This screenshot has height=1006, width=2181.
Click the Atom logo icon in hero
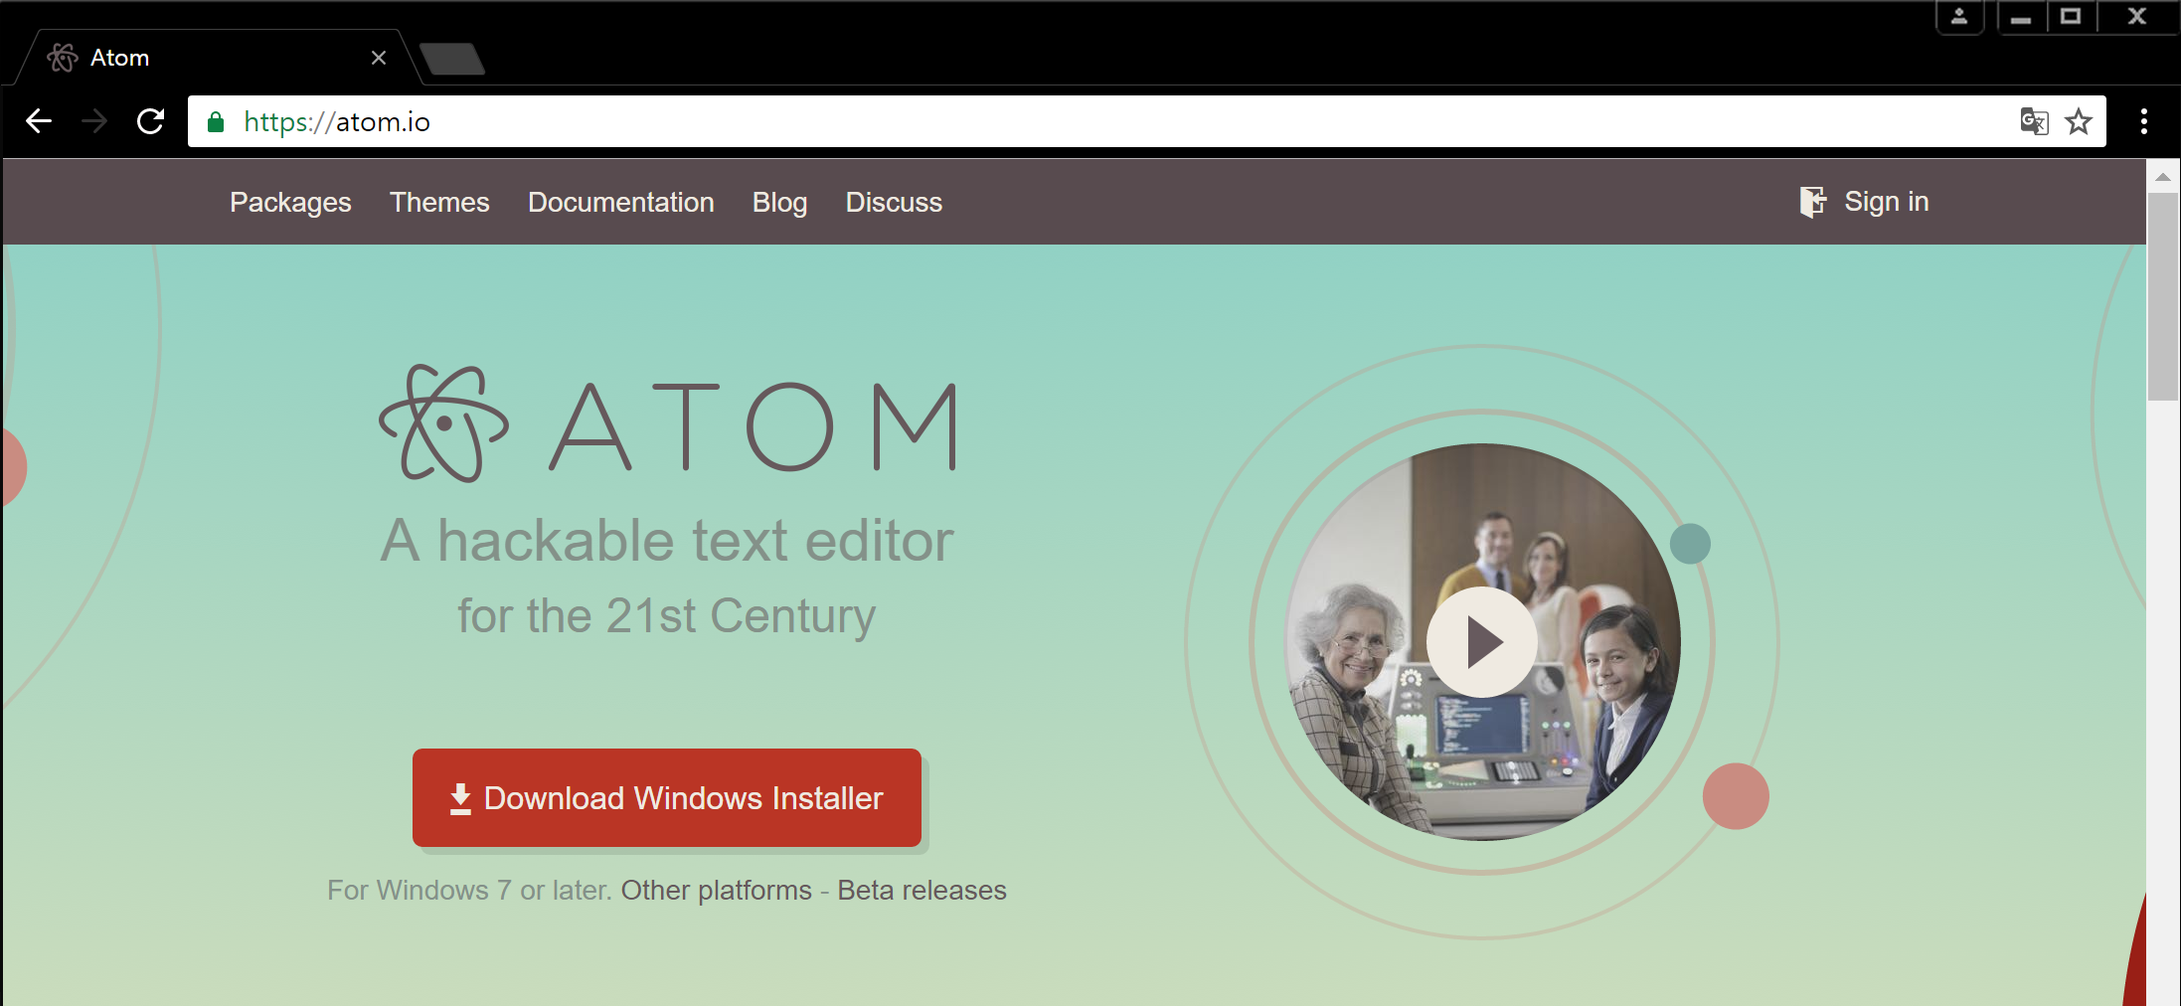(x=443, y=423)
